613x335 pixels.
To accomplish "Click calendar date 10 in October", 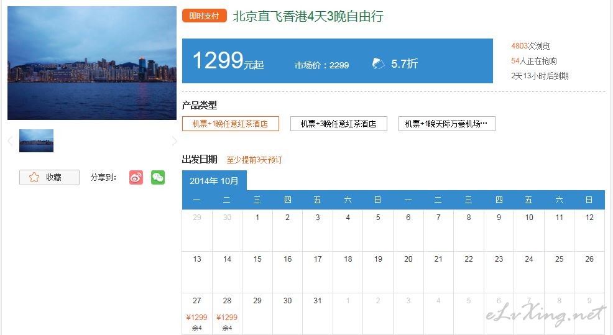I will point(529,231).
